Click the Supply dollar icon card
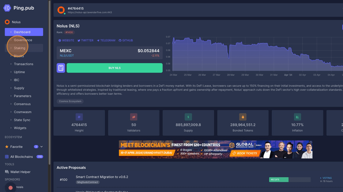 tap(188, 117)
